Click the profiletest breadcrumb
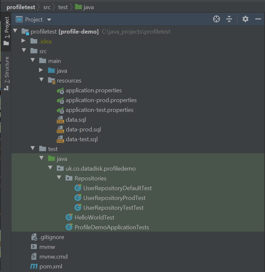 (21, 7)
